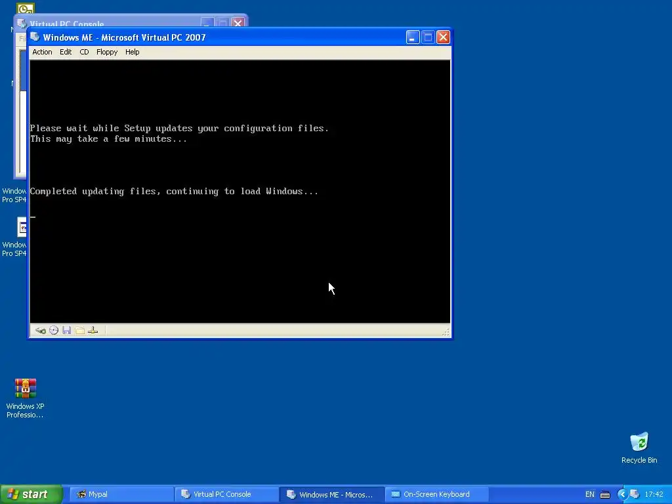Click inside the virtual machine black screen
Screen dimensions: 672x504
(x=240, y=191)
